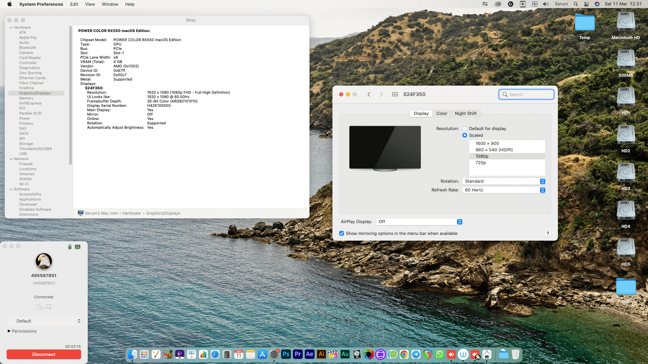Collapse the Network section in the sidebar
The image size is (648, 364).
(x=11, y=159)
